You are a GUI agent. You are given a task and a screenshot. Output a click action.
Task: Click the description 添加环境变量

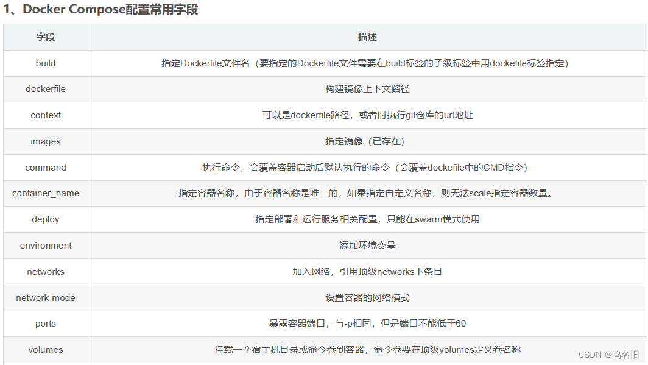point(367,246)
